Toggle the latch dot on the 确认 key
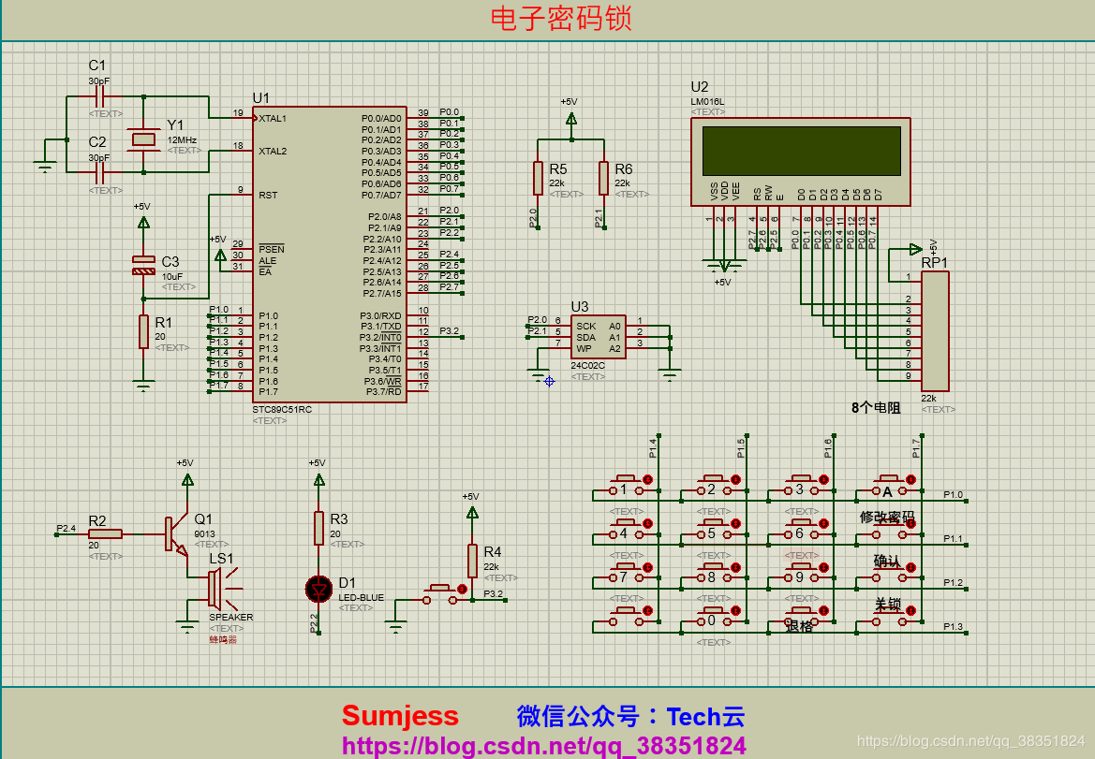The width and height of the screenshot is (1095, 759). pos(910,567)
